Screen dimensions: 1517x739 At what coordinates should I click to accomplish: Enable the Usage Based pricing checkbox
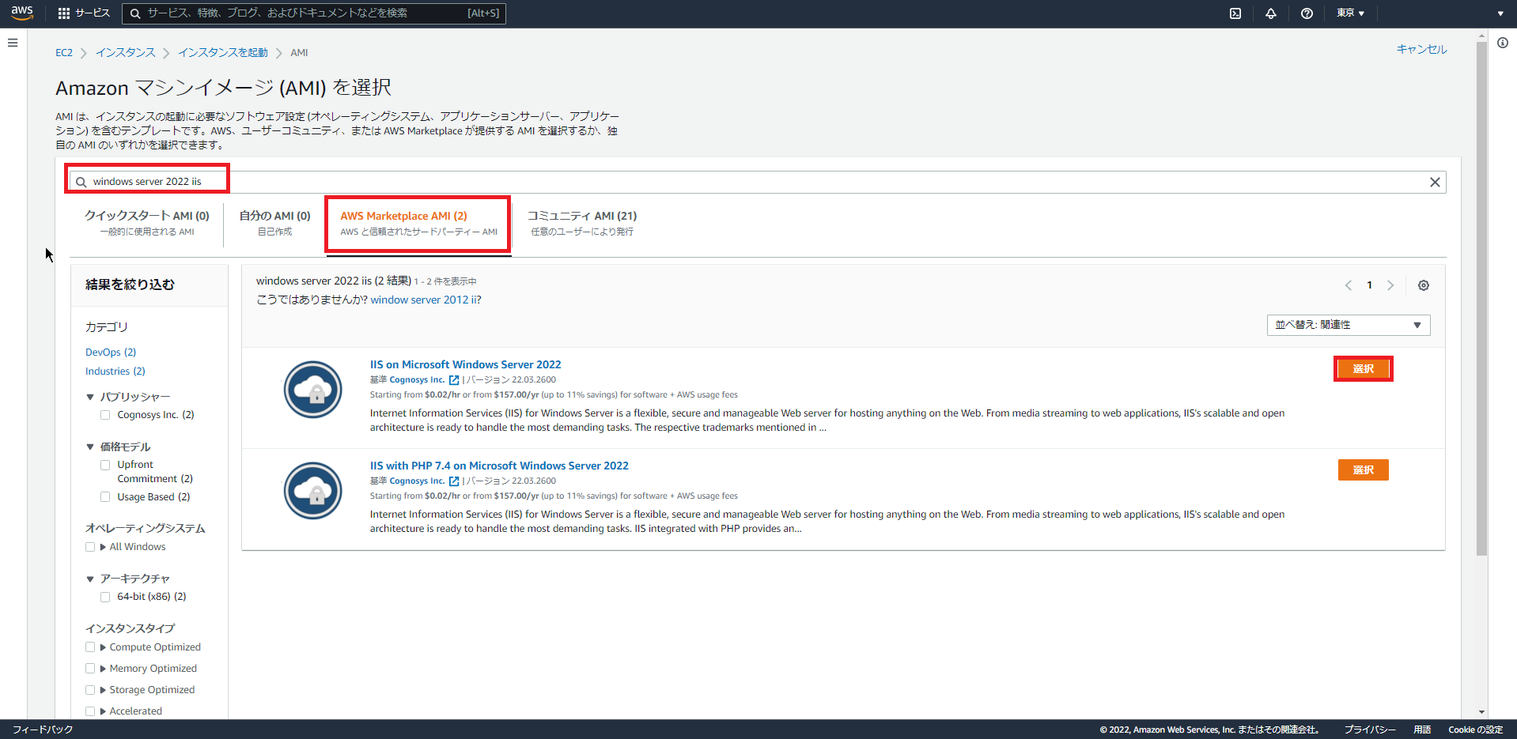pyautogui.click(x=105, y=496)
